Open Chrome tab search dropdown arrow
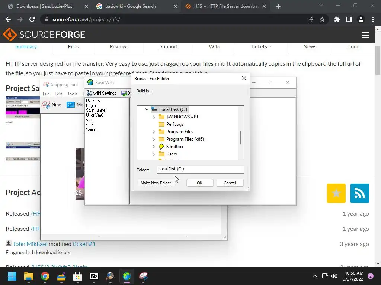 pos(321,5)
